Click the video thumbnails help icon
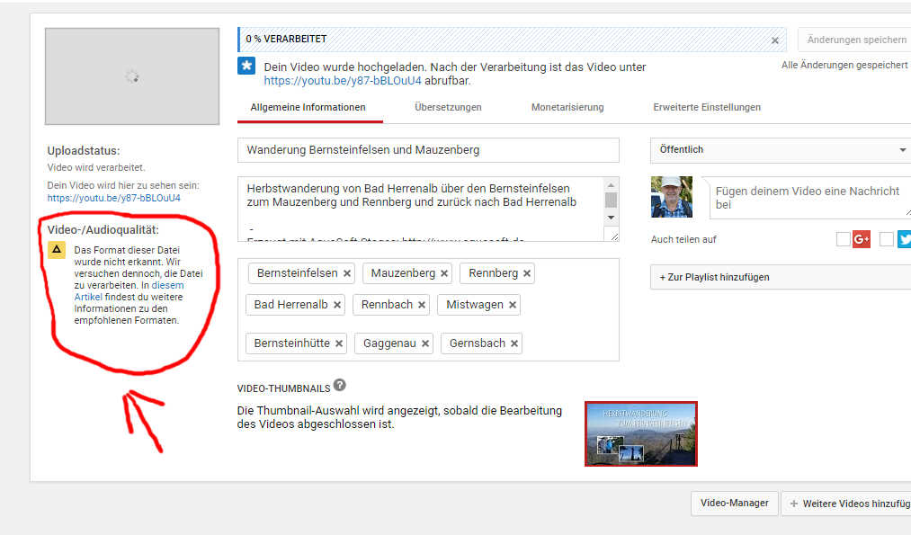 click(x=339, y=386)
